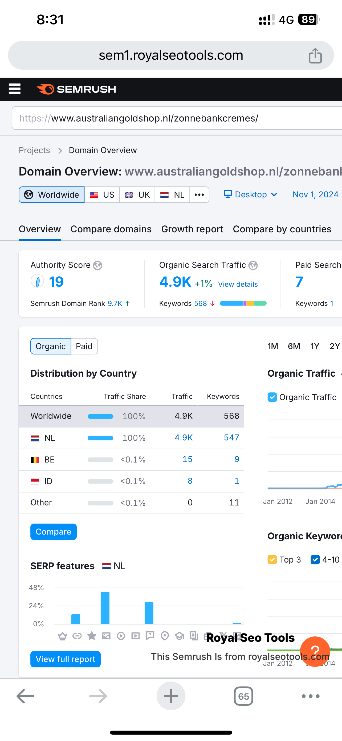Toggle the 4-10 keywords checkbox
Image resolution: width=342 pixels, height=741 pixels.
[x=315, y=560]
